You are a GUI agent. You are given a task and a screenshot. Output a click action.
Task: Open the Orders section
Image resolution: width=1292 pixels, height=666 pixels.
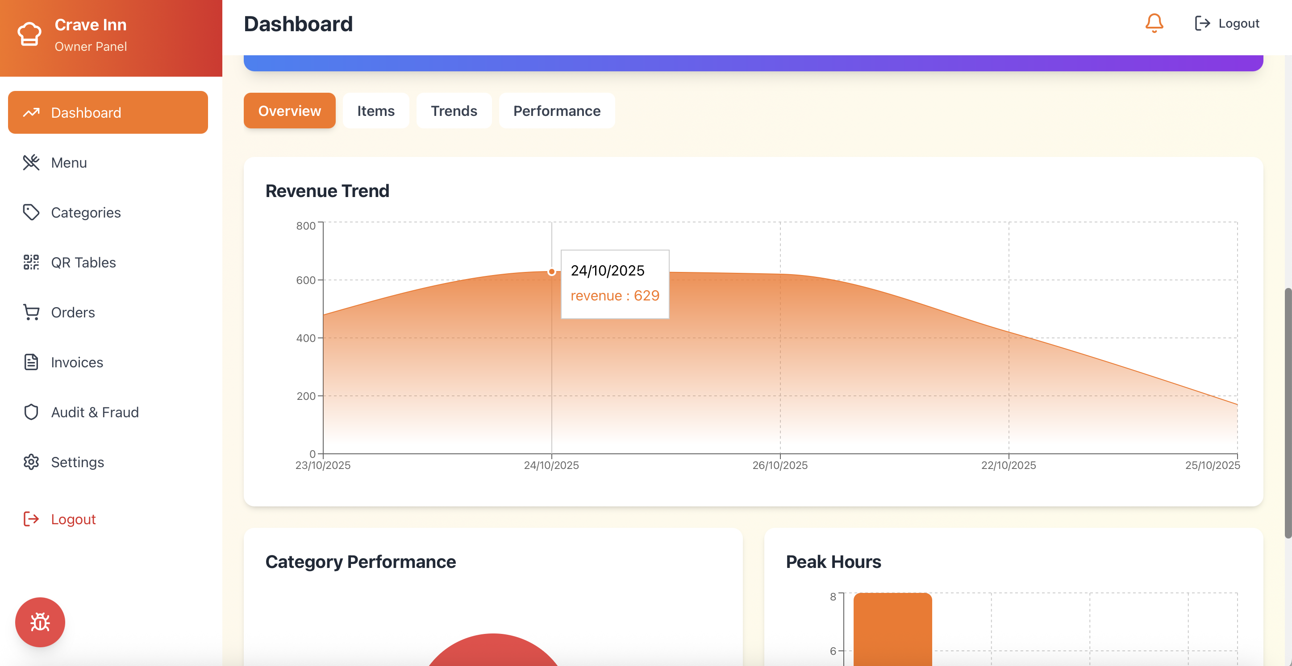point(108,312)
